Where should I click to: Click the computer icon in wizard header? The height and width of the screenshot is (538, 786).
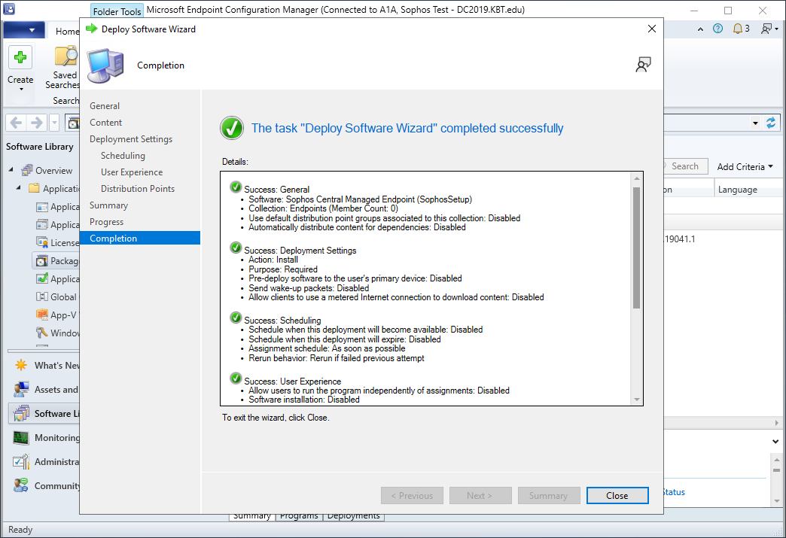point(105,65)
